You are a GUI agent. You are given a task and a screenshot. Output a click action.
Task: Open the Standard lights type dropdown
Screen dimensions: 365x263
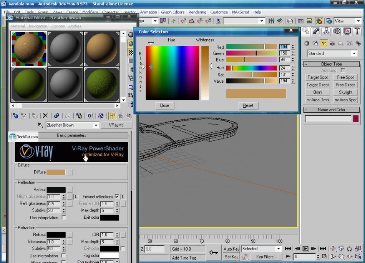pos(354,53)
